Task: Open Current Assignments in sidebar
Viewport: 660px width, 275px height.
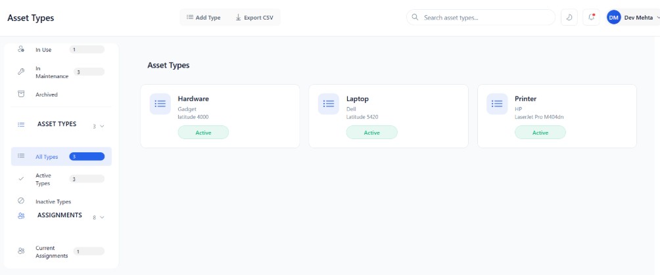Action: point(61,251)
